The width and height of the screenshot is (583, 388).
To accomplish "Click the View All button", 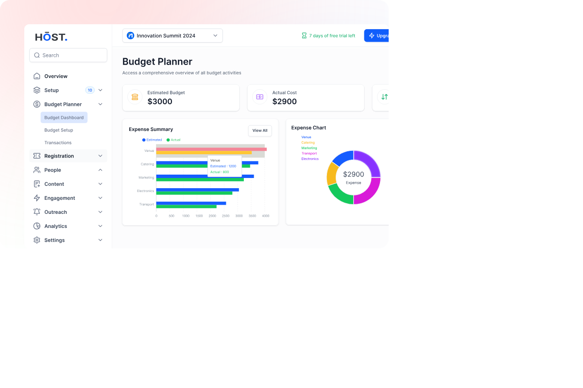I will pyautogui.click(x=260, y=130).
